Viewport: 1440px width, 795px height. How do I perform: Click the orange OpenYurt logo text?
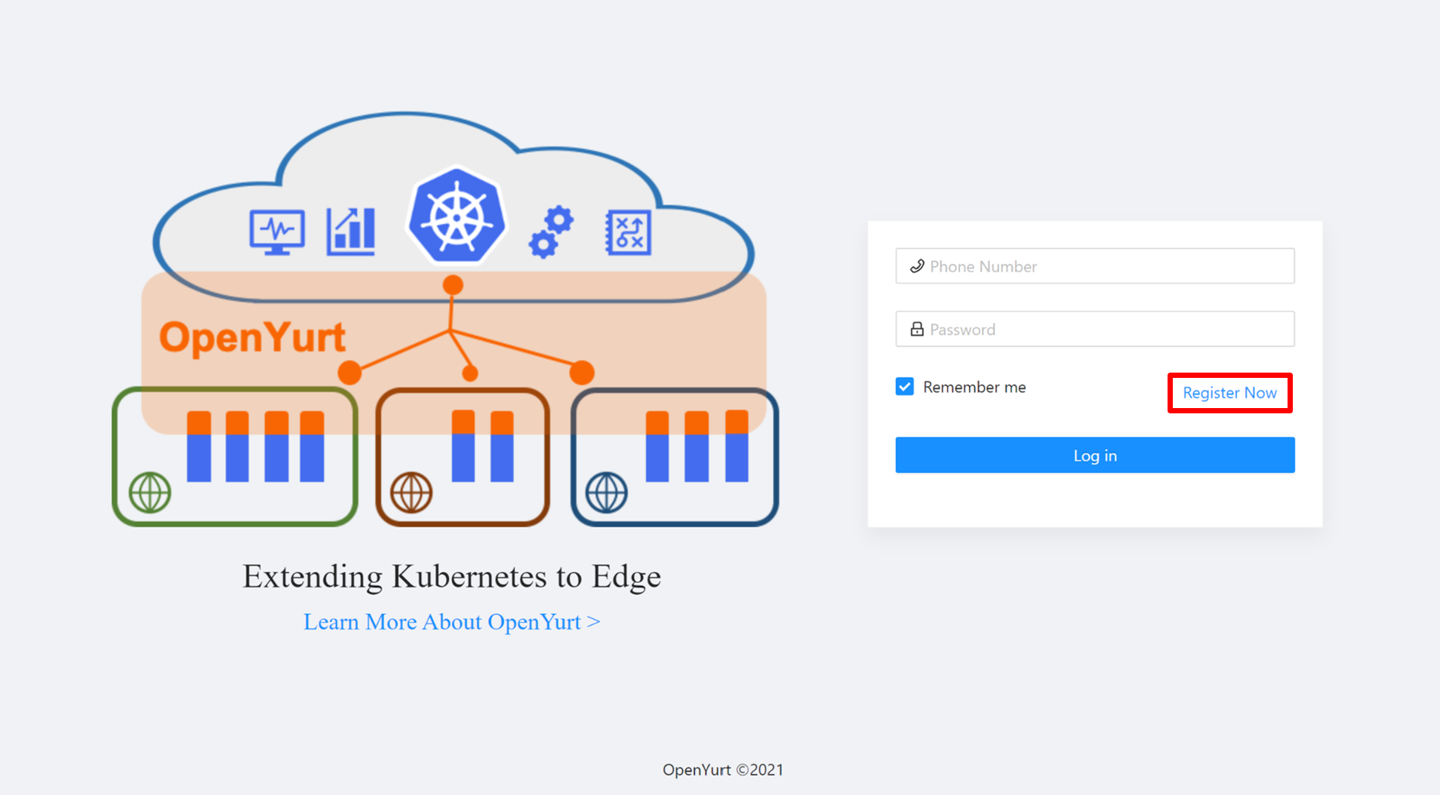[x=252, y=337]
